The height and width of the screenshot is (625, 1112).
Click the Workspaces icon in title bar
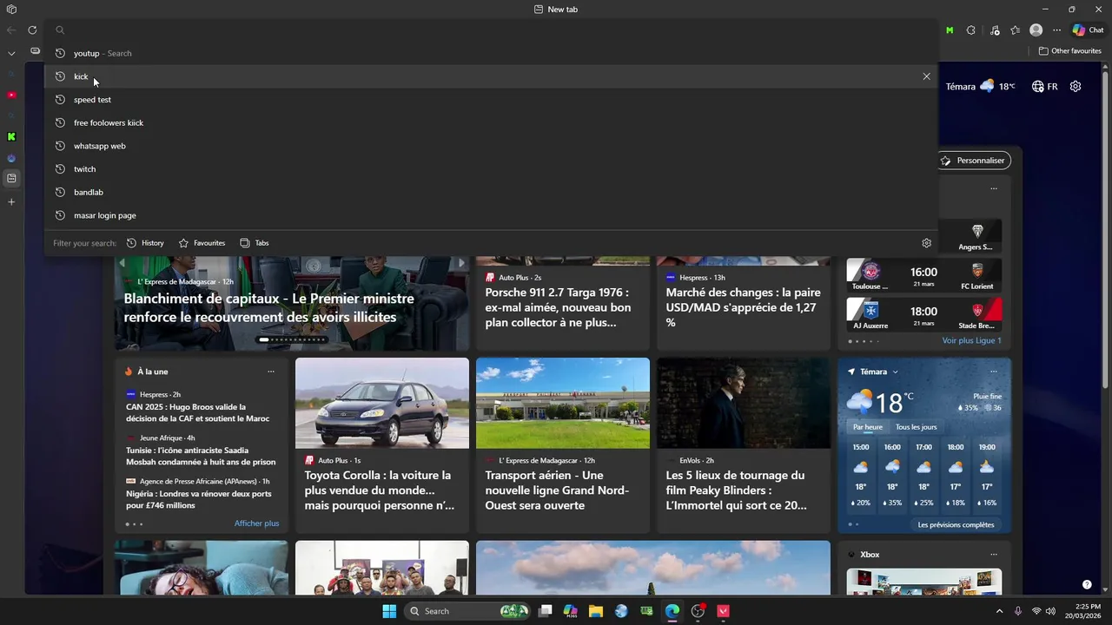(11, 10)
